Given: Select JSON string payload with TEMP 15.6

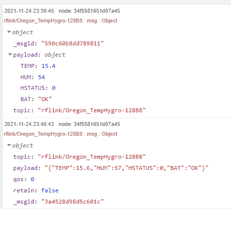Looking at the screenshot, I should pos(126,168).
